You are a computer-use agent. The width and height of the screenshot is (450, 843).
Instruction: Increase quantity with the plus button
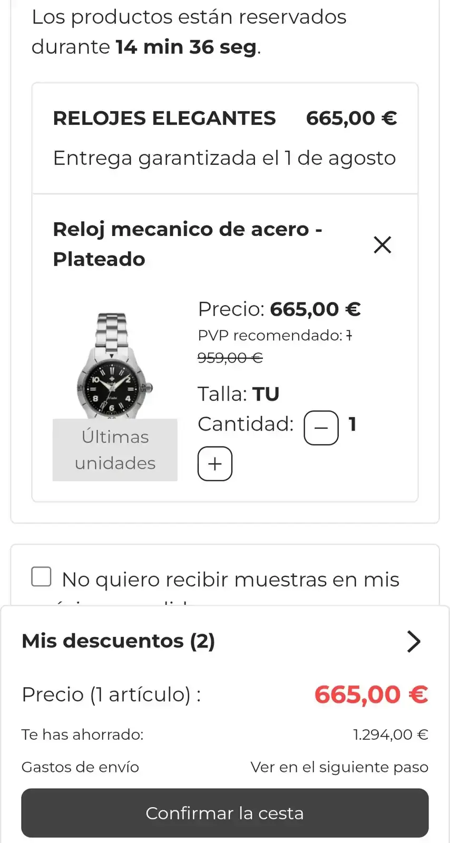coord(215,464)
